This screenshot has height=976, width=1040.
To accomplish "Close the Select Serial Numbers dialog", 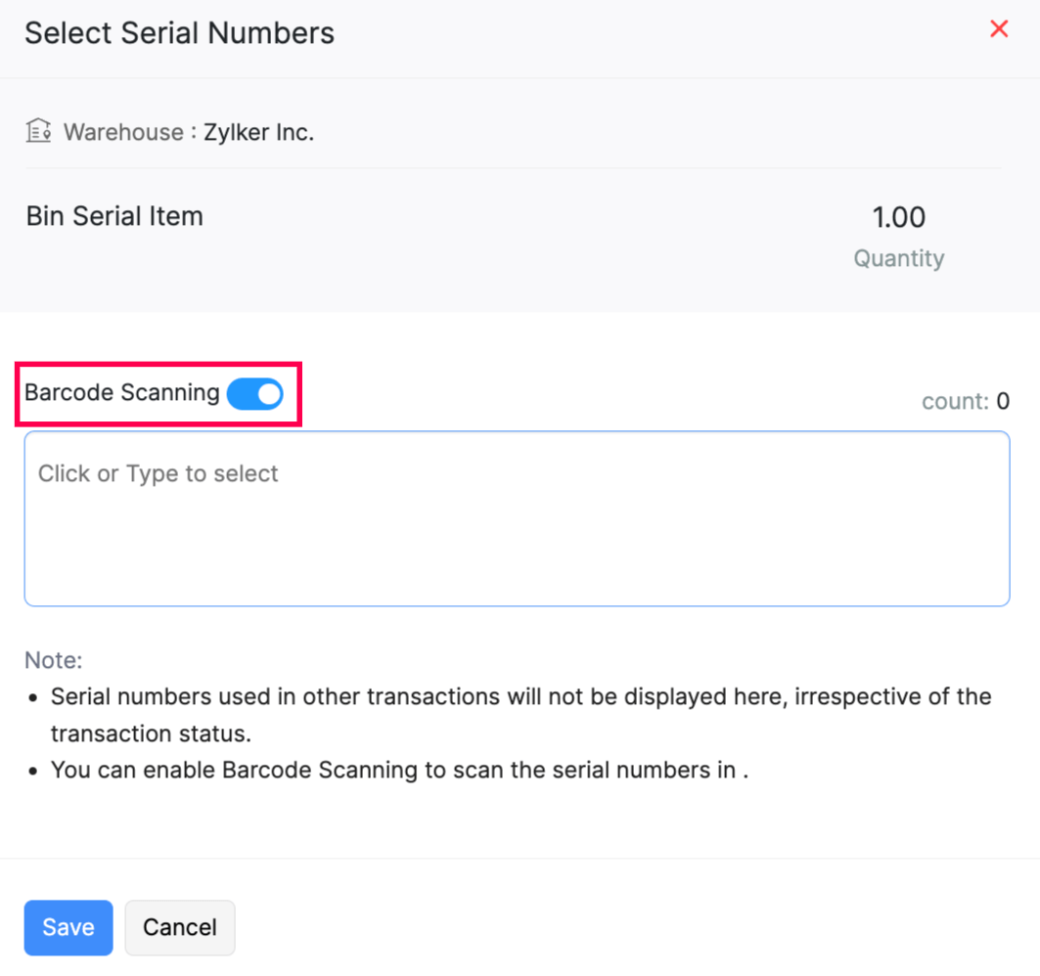I will click(999, 29).
